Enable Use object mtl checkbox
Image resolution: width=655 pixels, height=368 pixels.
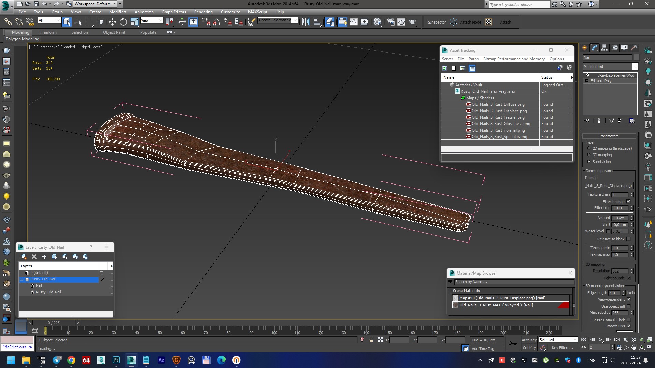click(629, 306)
